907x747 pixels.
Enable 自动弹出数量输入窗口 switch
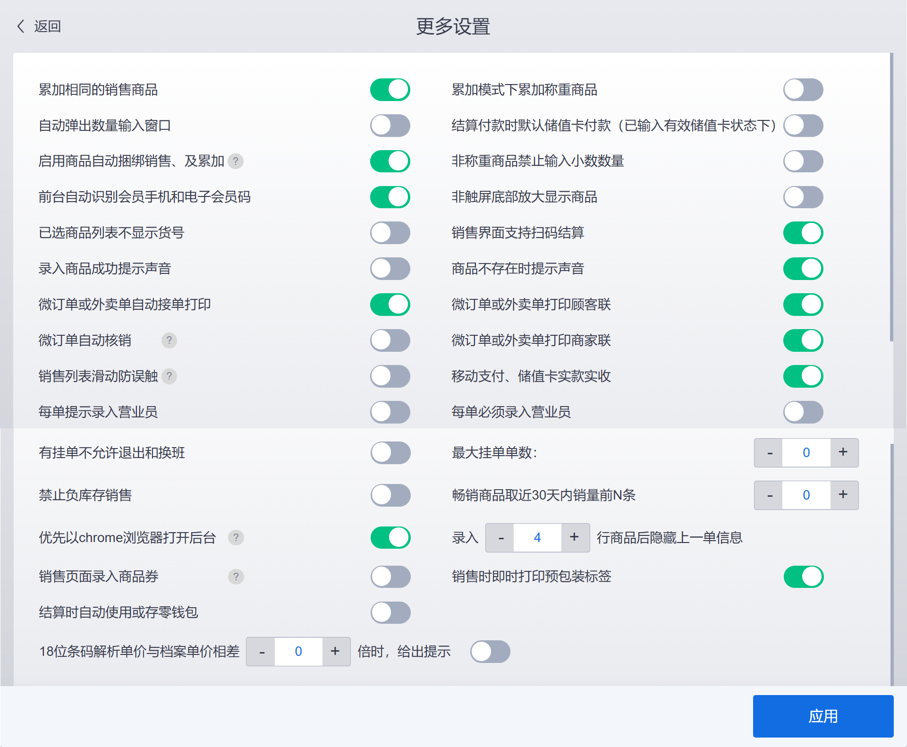point(390,126)
